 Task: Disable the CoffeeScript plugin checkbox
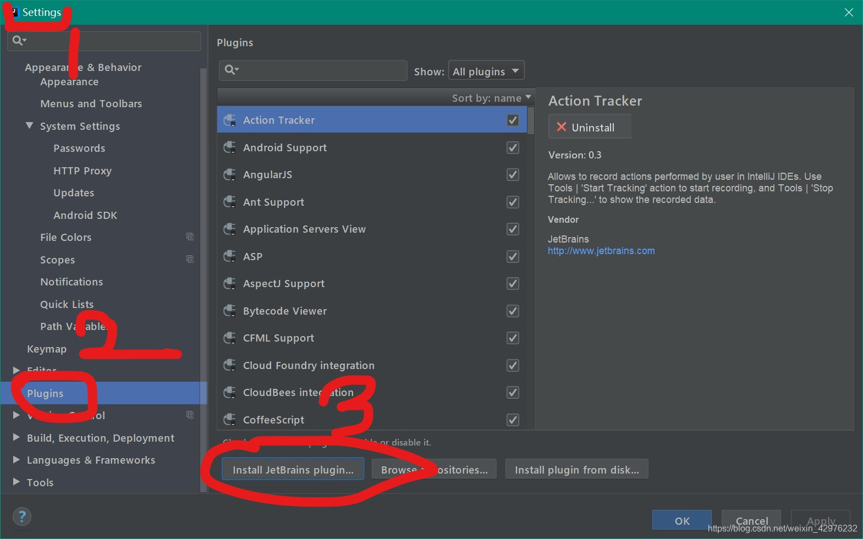[513, 420]
